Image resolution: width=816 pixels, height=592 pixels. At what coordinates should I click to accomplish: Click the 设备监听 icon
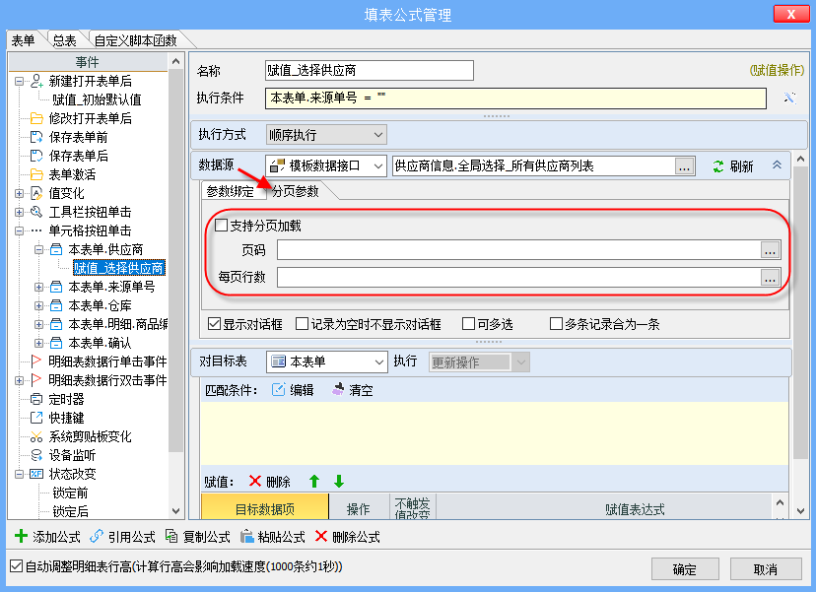click(36, 455)
